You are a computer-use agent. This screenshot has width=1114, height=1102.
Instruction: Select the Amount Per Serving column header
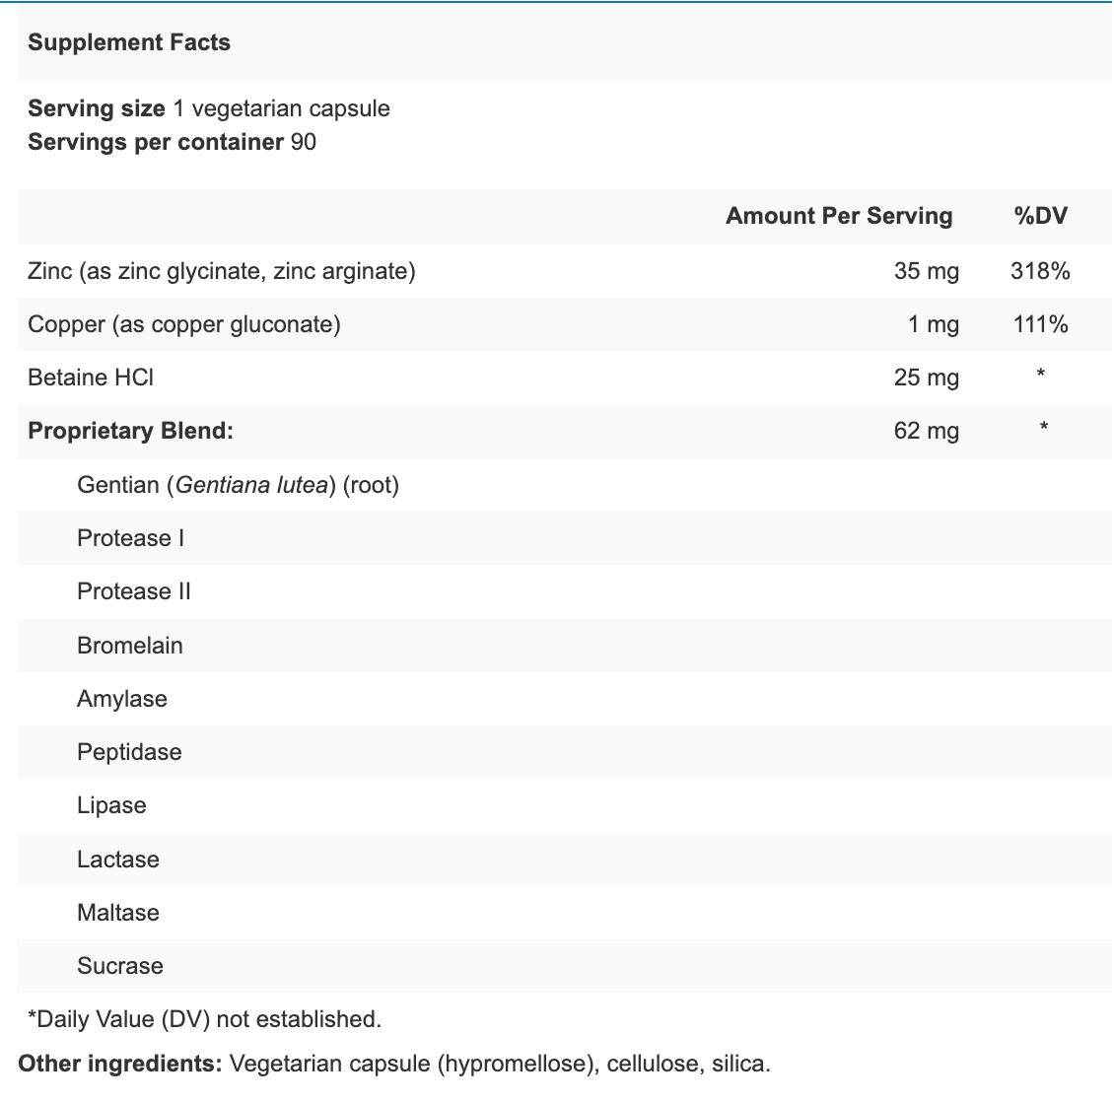[839, 216]
